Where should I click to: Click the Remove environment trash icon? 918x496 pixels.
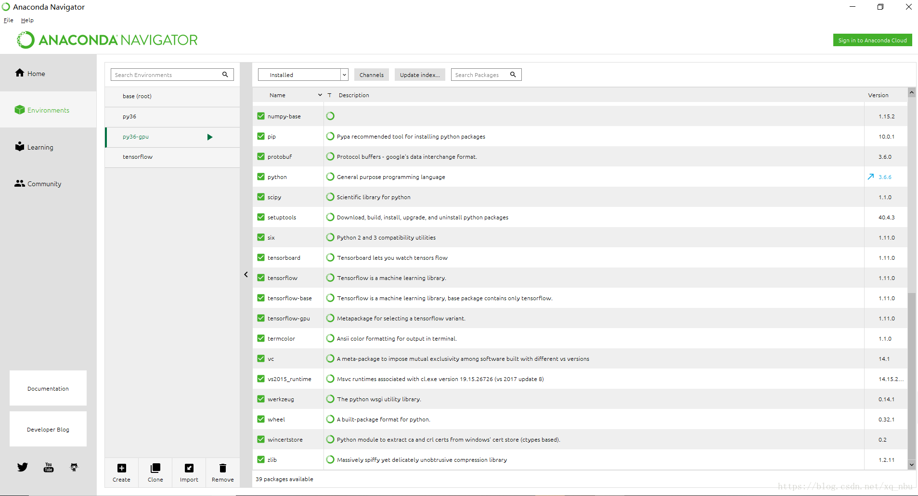[x=223, y=468]
